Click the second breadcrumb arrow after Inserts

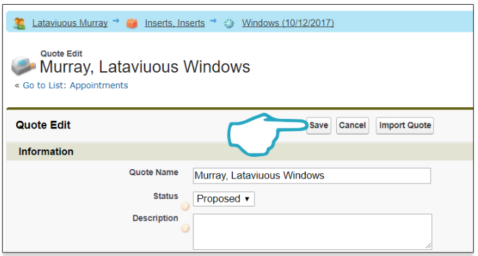tap(213, 21)
